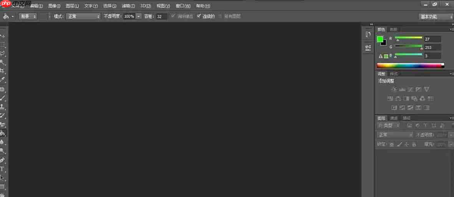The image size is (454, 197).
Task: Open the 基本功能 workspace dropdown
Action: pyautogui.click(x=436, y=16)
